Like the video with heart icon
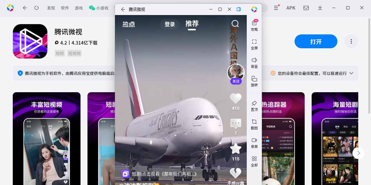This screenshot has width=371, height=185. pos(235,99)
